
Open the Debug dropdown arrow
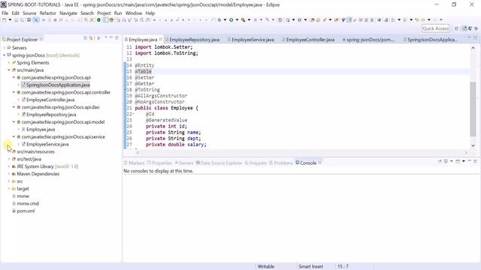pos(225,20)
